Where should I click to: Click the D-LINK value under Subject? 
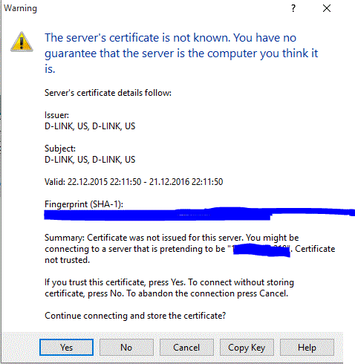pos(90,160)
